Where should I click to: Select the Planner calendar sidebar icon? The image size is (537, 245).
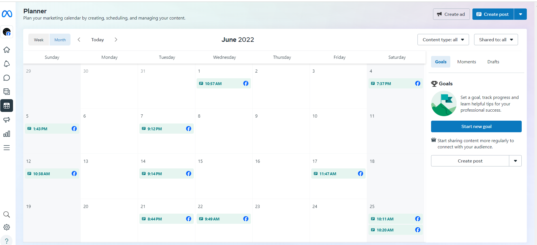(x=7, y=106)
